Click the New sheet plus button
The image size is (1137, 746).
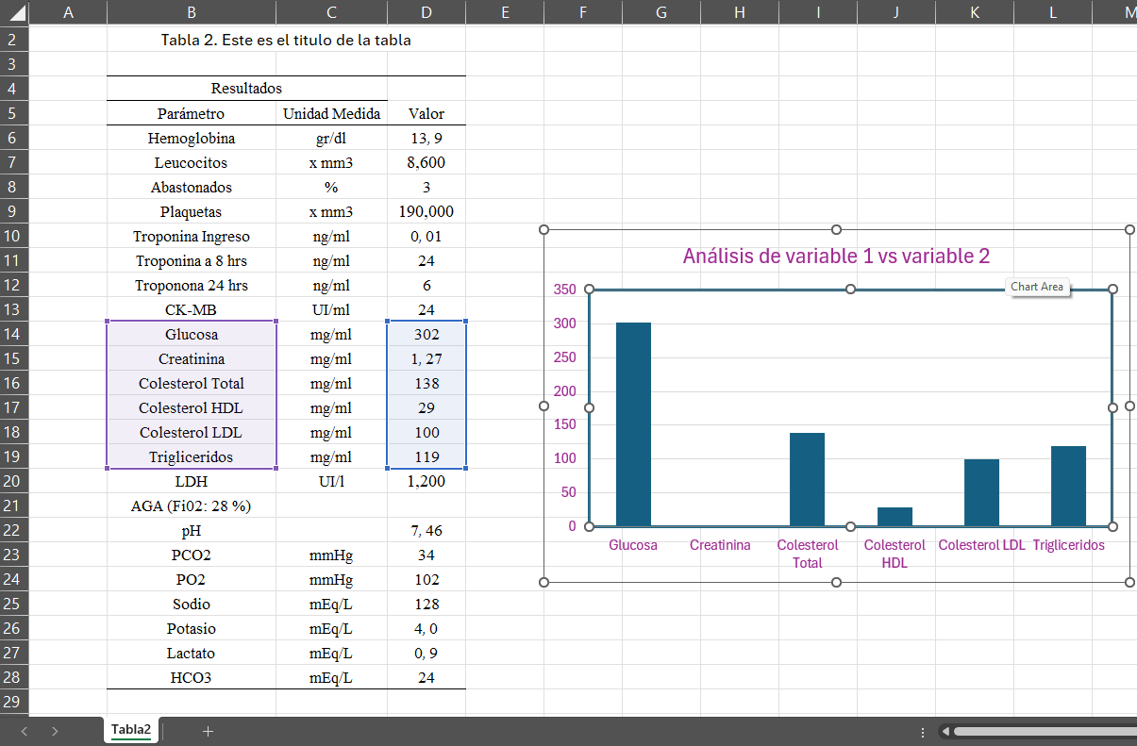[x=208, y=731]
